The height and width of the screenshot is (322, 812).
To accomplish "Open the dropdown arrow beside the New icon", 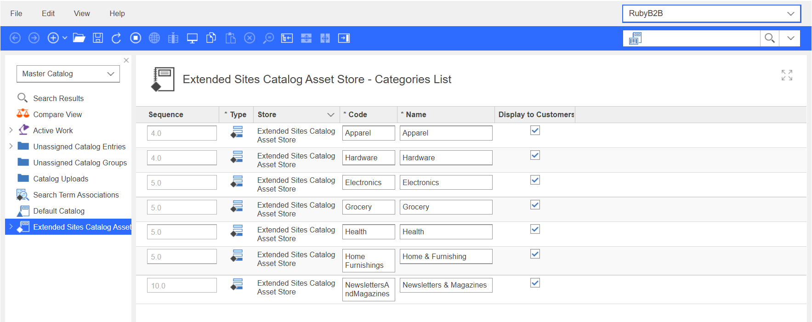I will click(x=65, y=38).
